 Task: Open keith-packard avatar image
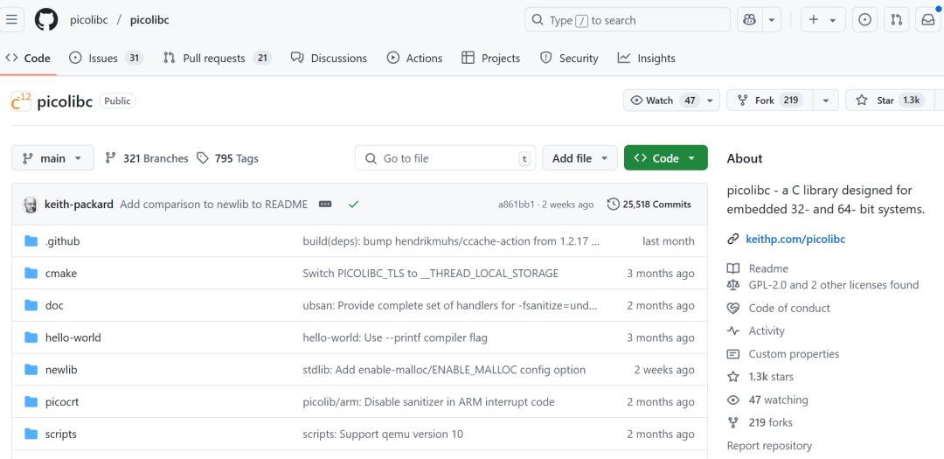point(30,205)
